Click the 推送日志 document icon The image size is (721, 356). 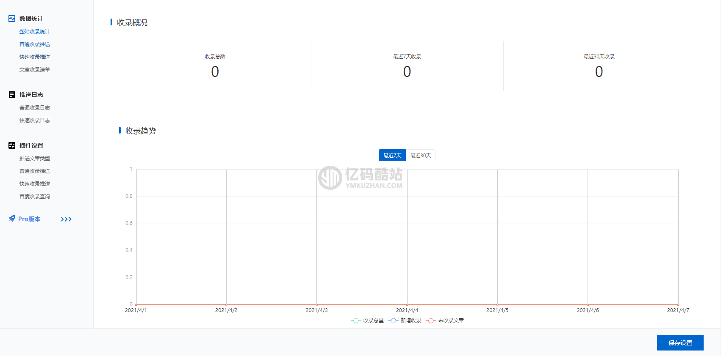pos(12,95)
